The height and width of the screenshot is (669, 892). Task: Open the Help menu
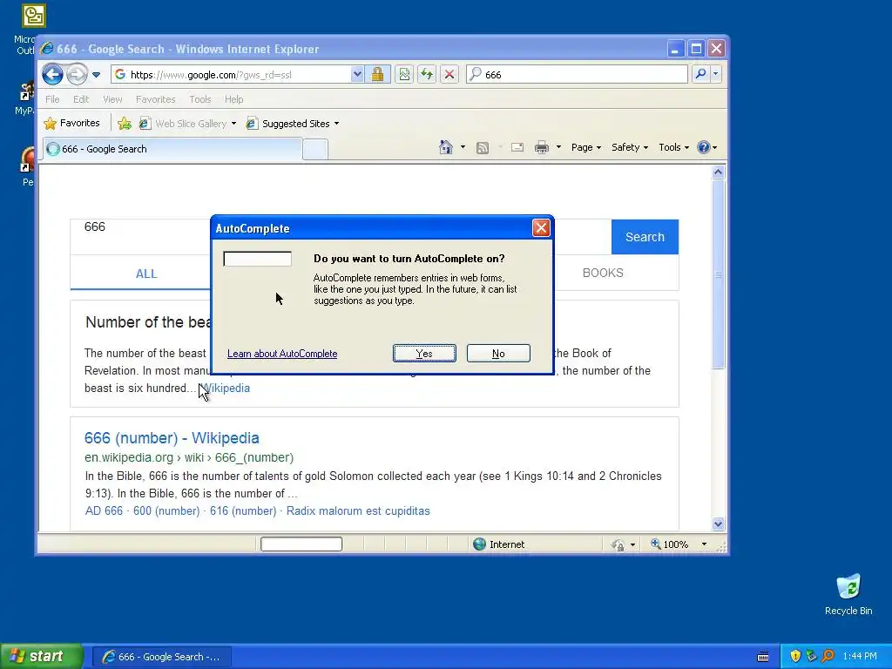233,99
